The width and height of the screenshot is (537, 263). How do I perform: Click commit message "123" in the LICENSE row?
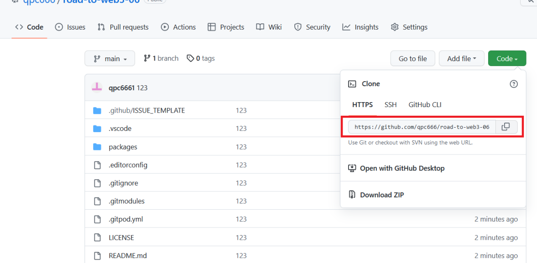(241, 237)
